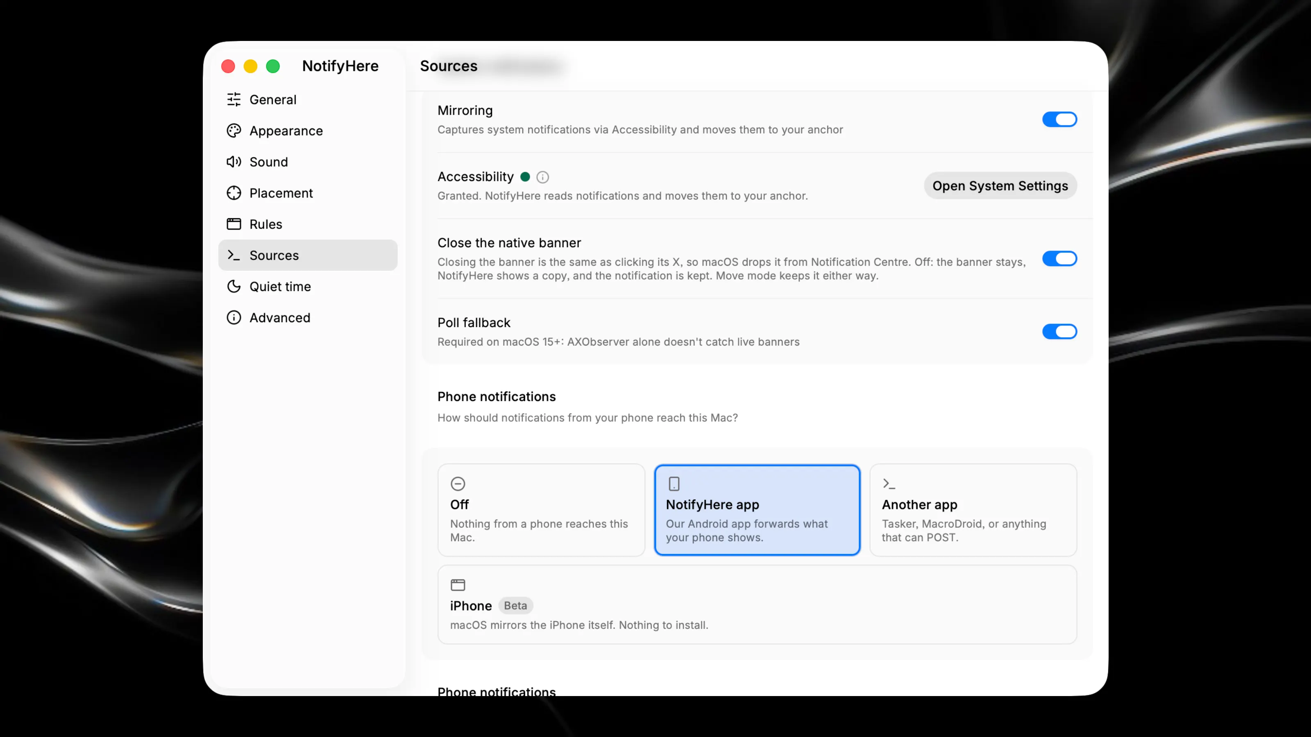Click the yellow minimize window button
This screenshot has width=1311, height=737.
coord(250,66)
